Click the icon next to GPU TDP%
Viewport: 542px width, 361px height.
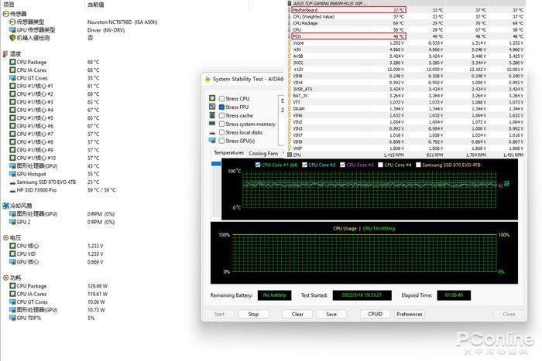point(12,318)
